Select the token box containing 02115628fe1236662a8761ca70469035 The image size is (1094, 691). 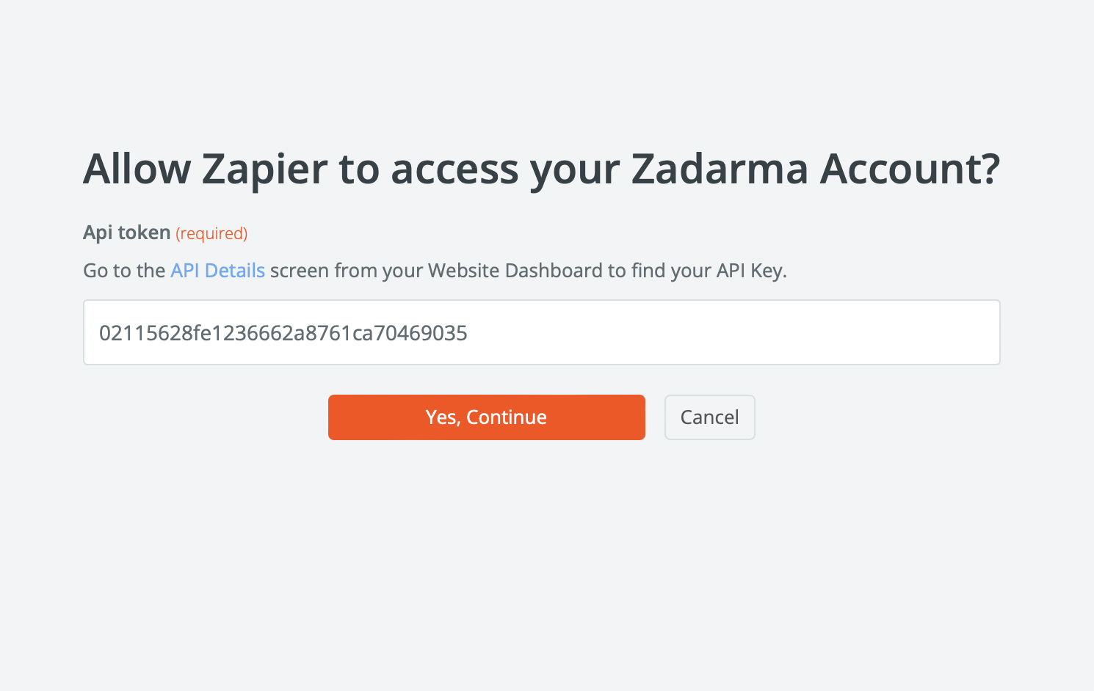541,332
